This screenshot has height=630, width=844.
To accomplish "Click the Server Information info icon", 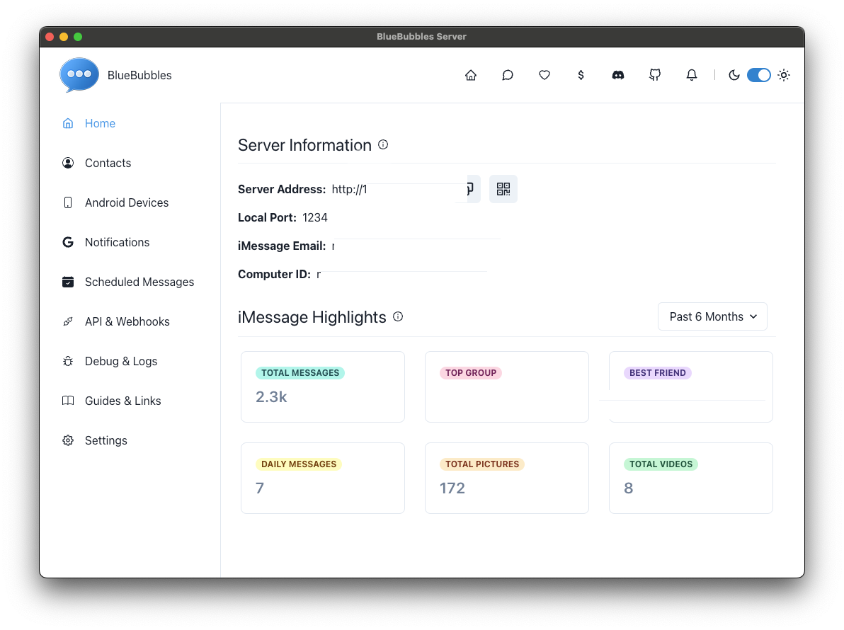I will pos(383,144).
